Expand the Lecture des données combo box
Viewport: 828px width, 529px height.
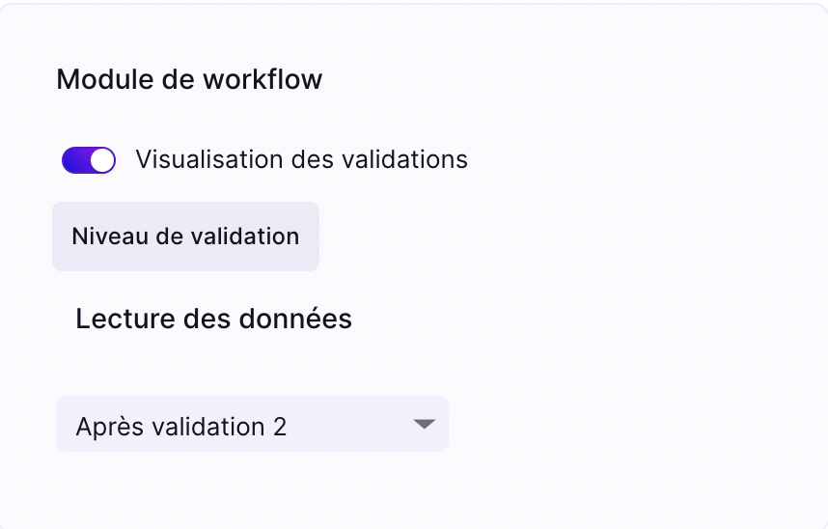coord(252,424)
